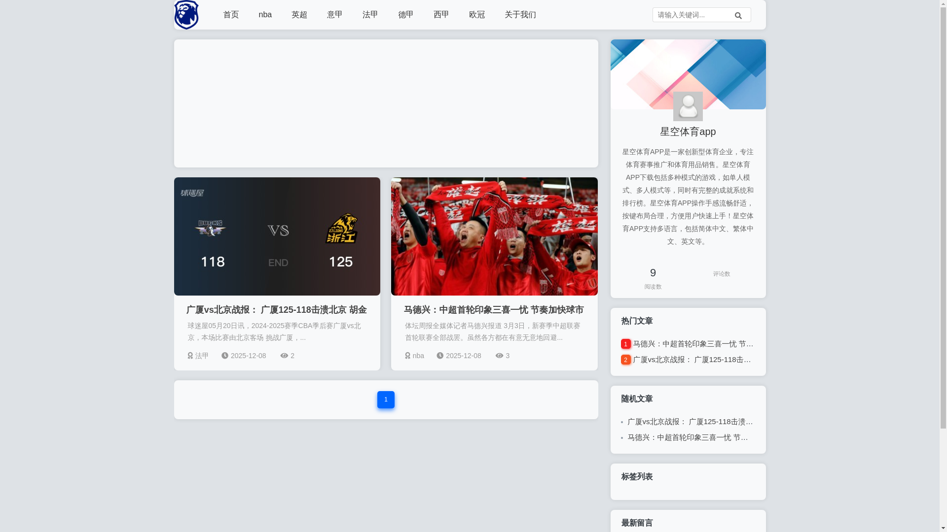Click the eye views icon showing 3

pos(500,356)
